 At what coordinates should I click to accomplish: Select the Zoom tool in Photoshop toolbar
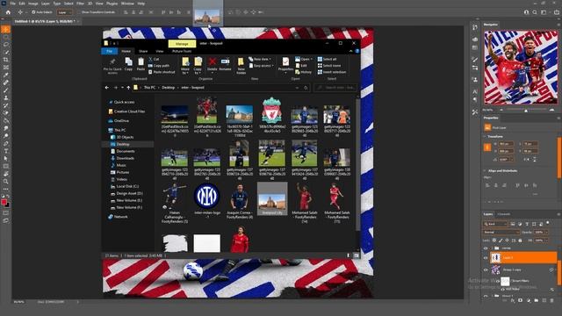coord(6,182)
